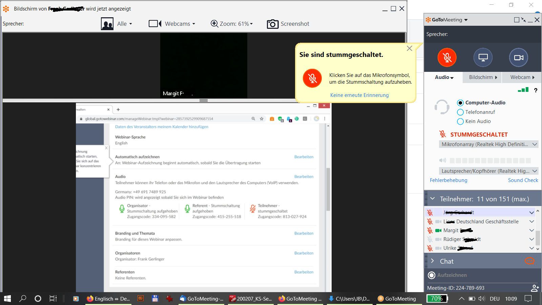Screen dimensions: 542x305
Task: Collapse the Teilnehmer section
Action: (x=433, y=199)
